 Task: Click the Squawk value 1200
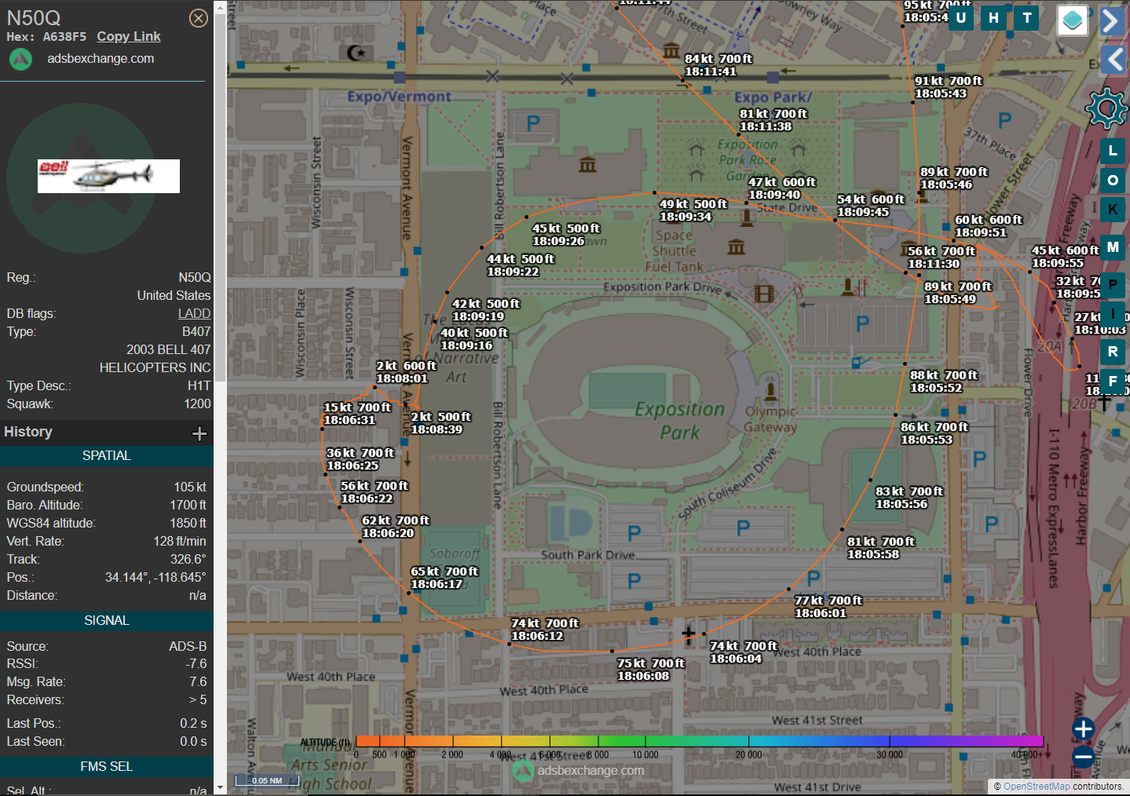click(x=197, y=403)
